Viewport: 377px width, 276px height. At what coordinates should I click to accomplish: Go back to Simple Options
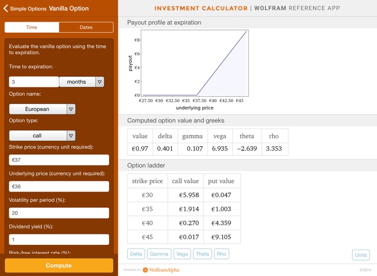(25, 9)
